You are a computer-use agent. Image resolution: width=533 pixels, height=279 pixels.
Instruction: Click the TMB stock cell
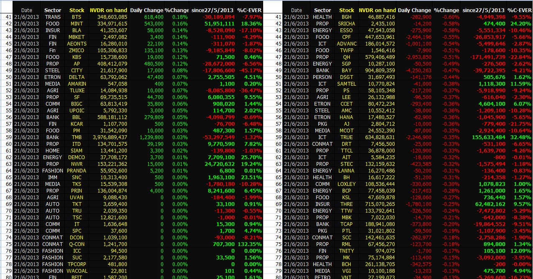tap(77, 137)
